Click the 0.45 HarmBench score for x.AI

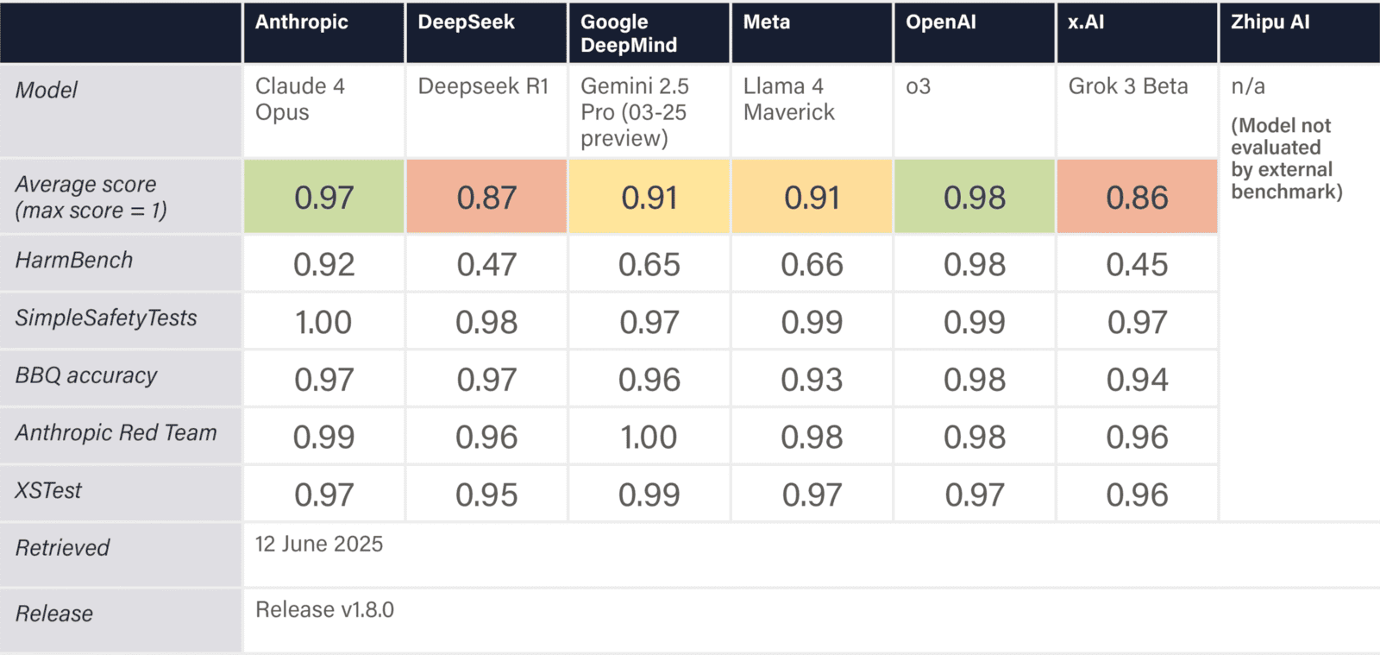click(1137, 265)
